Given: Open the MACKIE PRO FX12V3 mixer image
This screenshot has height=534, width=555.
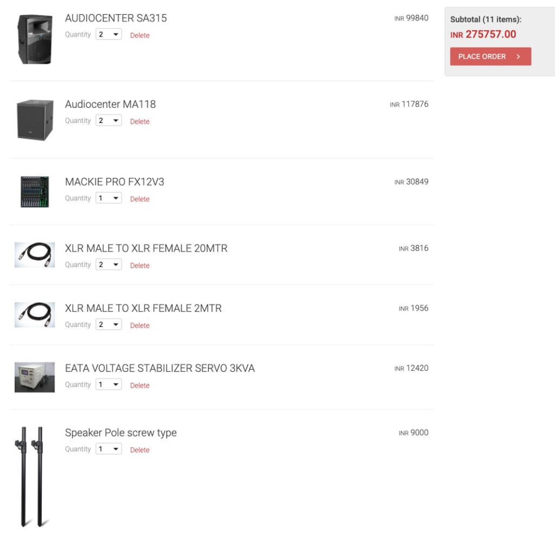Looking at the screenshot, I should (x=35, y=191).
